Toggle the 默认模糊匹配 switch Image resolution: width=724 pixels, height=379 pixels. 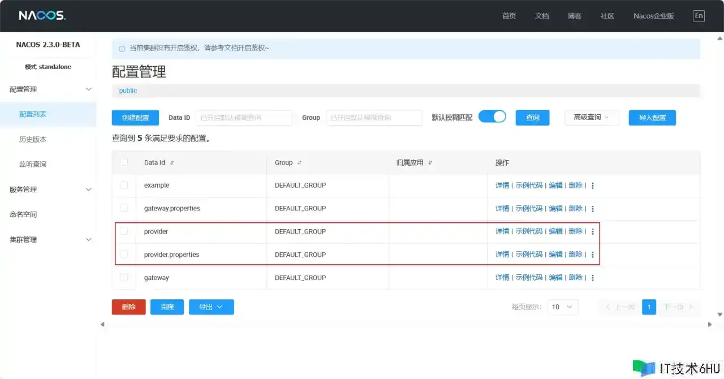492,117
